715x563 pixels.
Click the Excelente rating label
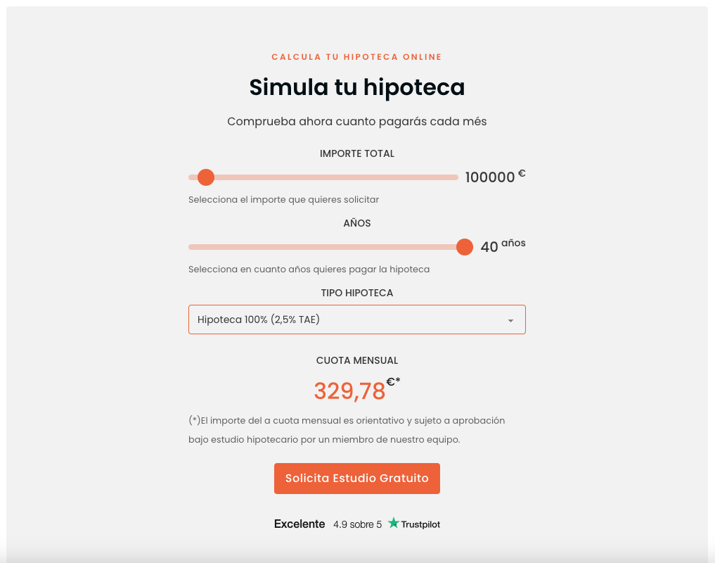pos(299,524)
